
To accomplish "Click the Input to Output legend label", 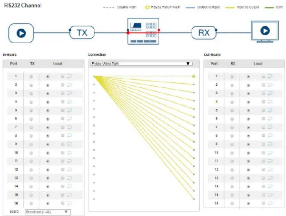I will pyautogui.click(x=248, y=7).
